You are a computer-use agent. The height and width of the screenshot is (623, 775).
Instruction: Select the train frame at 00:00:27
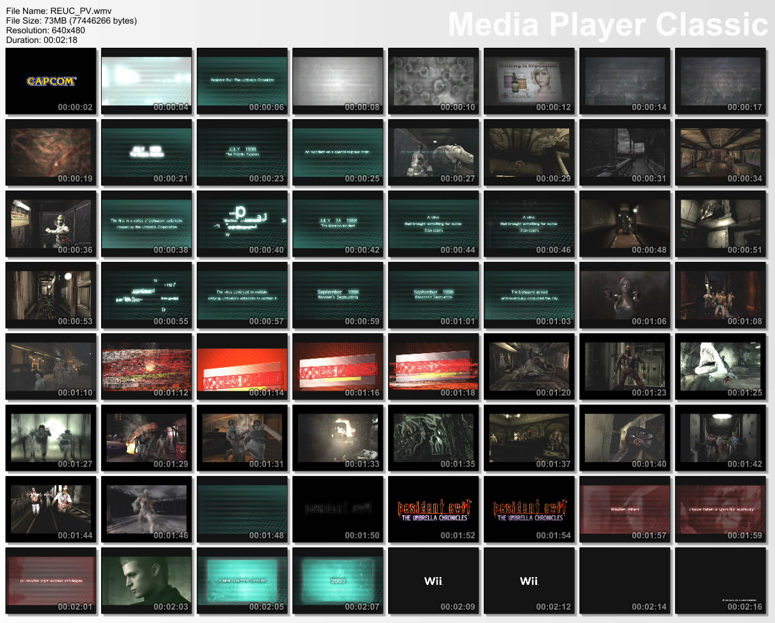[x=434, y=152]
